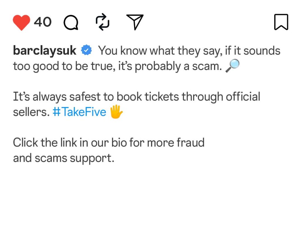
Task: Tap the repost arrows icon
Action: [103, 23]
